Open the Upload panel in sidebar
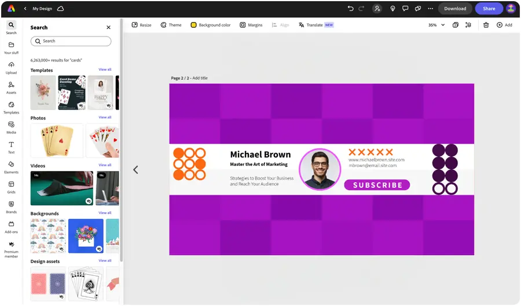This screenshot has width=521, height=306. coord(11,68)
